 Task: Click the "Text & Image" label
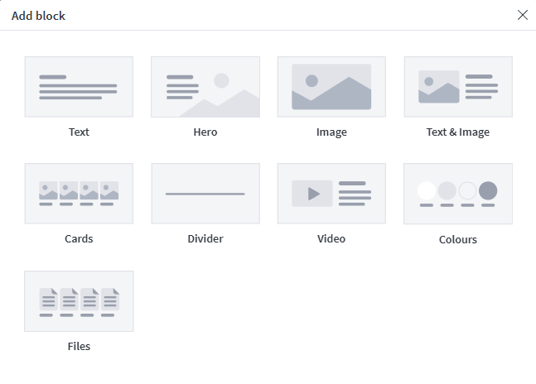point(458,132)
